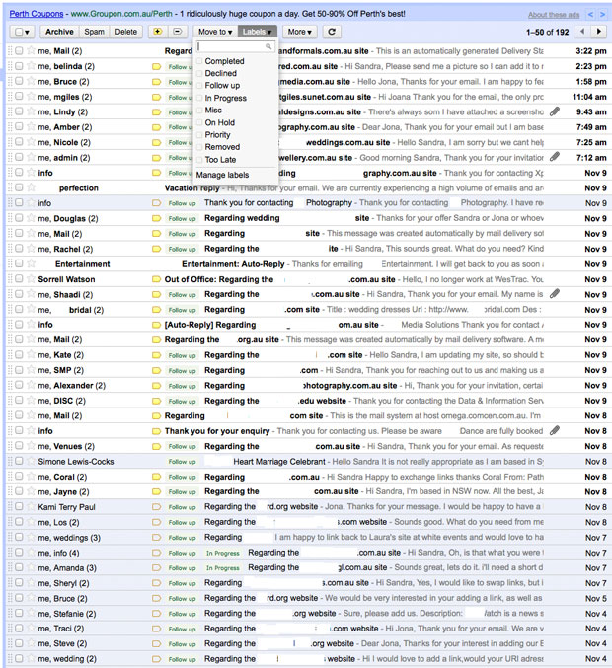Viewport: 612px width, 668px height.
Task: Select the checkbox for the Amber email
Action: (20, 127)
